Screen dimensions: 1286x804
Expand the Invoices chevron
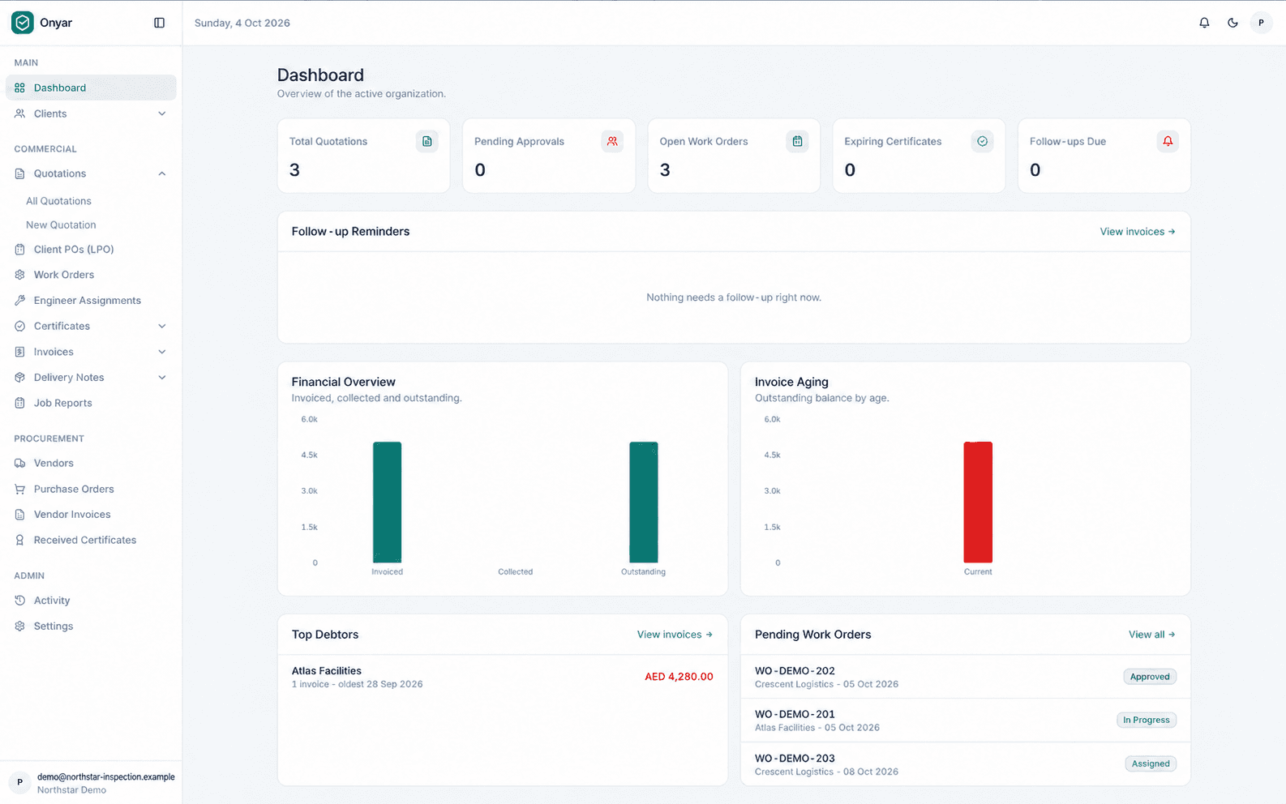[x=162, y=352]
